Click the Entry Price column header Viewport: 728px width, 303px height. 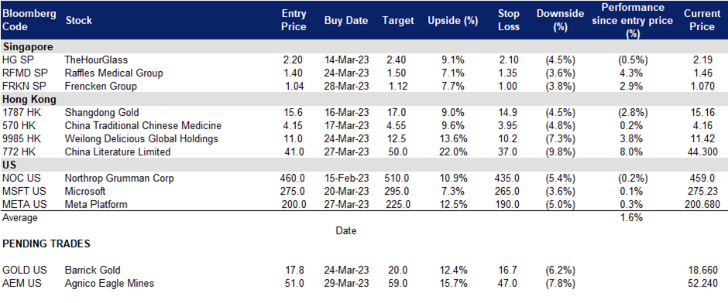point(294,20)
